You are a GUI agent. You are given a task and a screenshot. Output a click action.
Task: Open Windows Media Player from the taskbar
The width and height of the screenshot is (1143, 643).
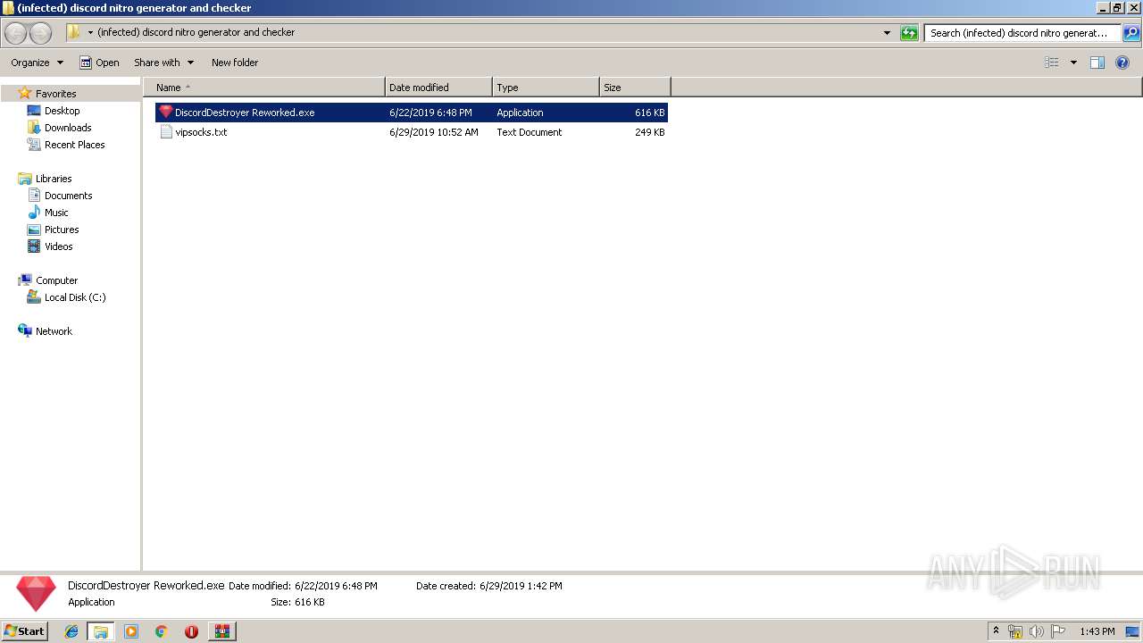point(131,631)
